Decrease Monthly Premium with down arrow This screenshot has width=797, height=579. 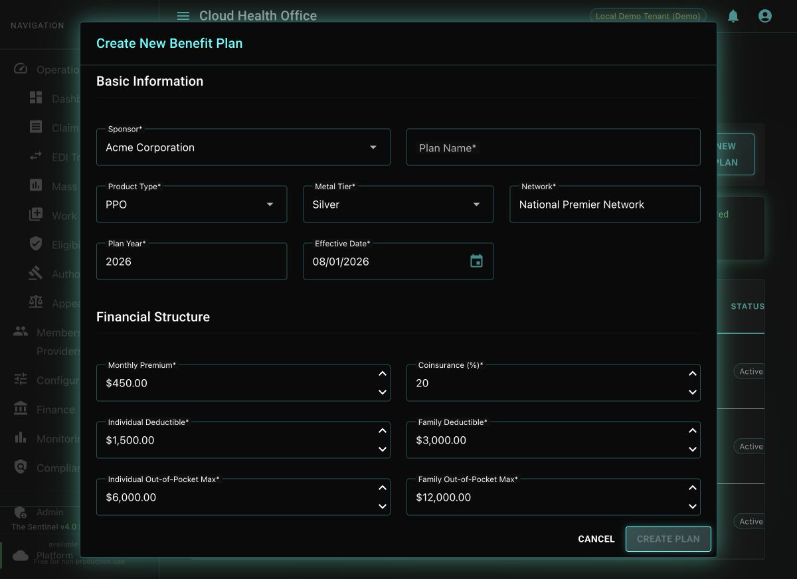point(383,392)
